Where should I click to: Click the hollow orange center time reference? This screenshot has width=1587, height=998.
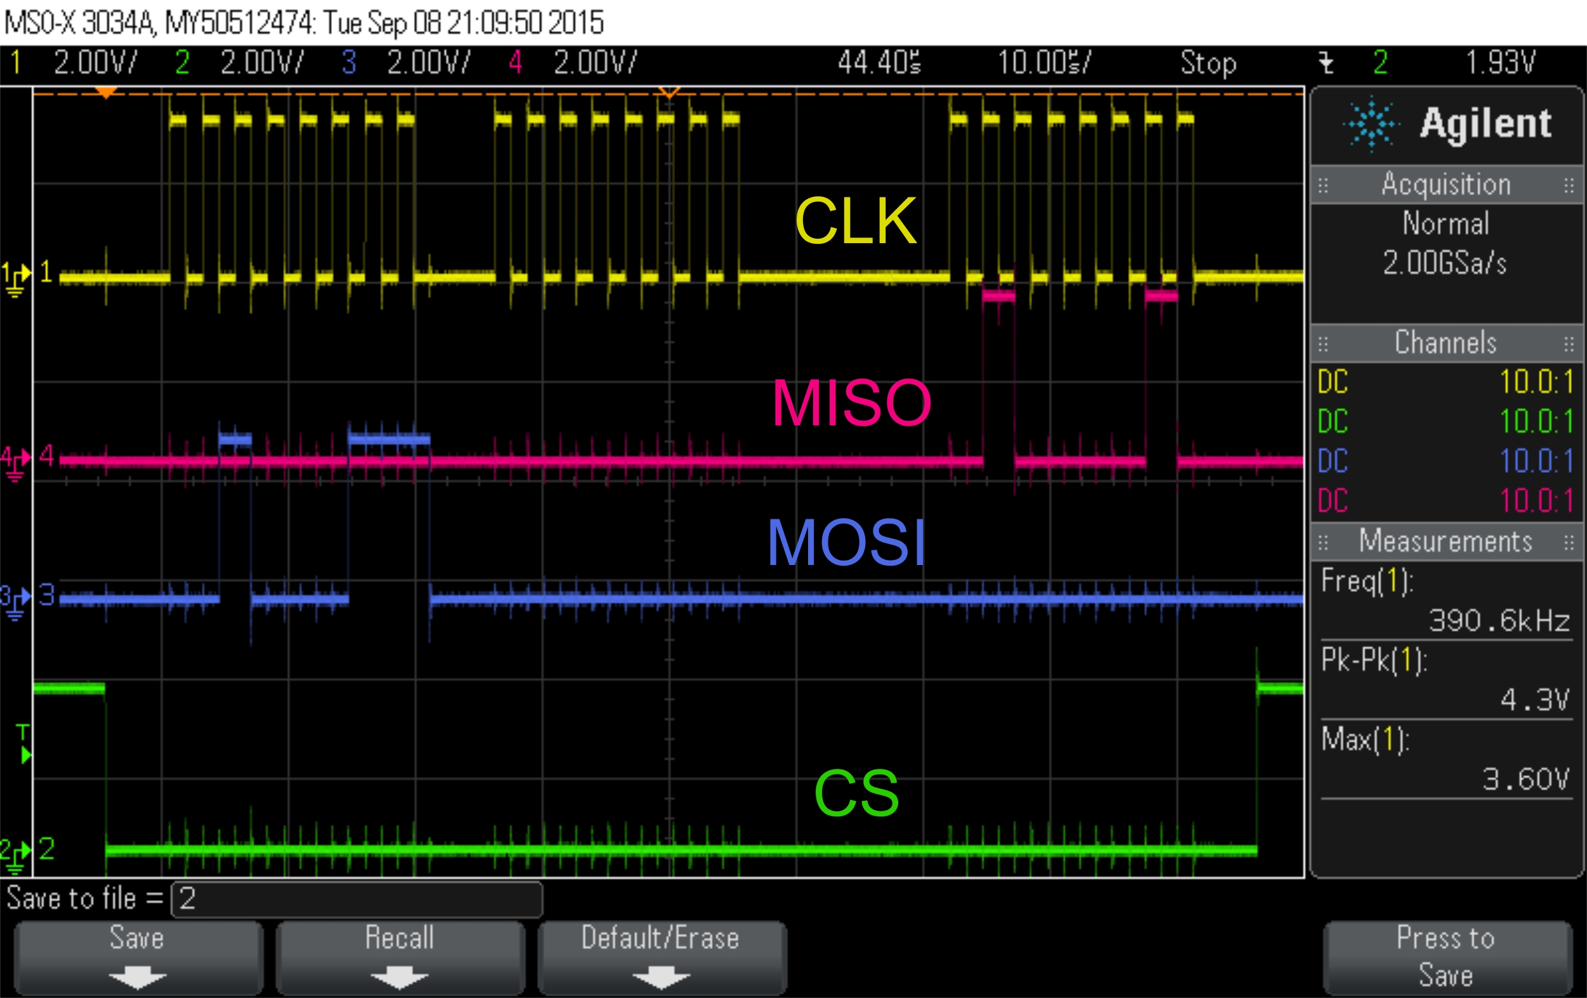point(670,92)
